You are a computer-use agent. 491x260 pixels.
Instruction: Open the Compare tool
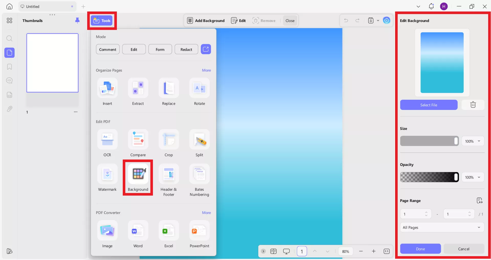138,143
